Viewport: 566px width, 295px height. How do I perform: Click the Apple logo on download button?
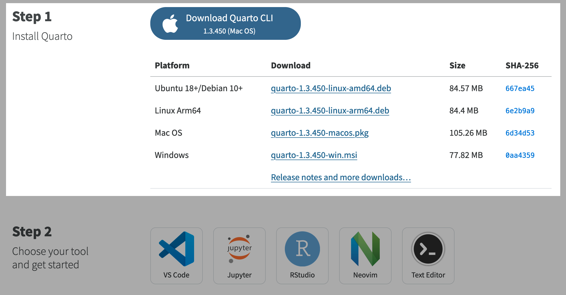170,24
